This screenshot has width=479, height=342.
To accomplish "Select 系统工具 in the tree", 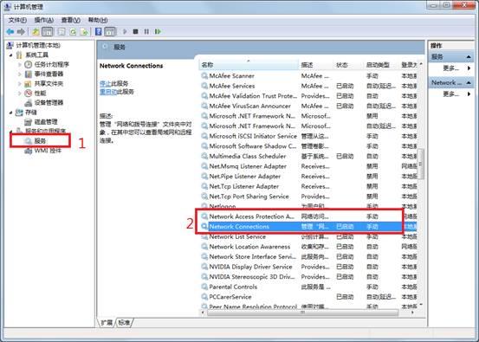I will pyautogui.click(x=36, y=55).
